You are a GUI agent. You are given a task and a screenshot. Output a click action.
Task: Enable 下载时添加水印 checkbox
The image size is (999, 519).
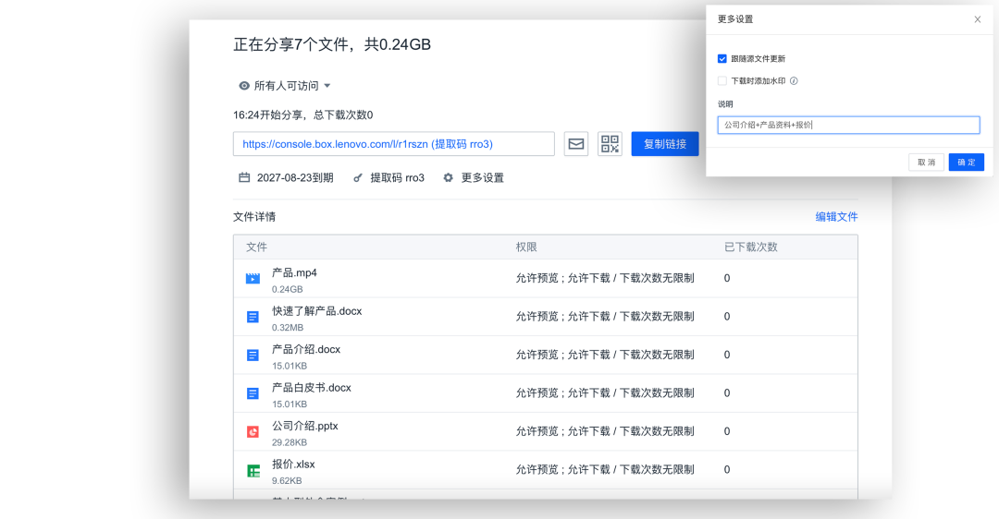721,80
